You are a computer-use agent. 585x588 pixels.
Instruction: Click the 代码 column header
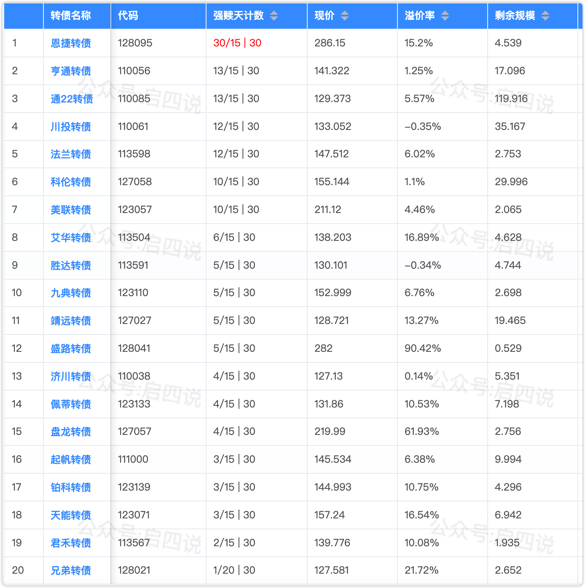128,16
